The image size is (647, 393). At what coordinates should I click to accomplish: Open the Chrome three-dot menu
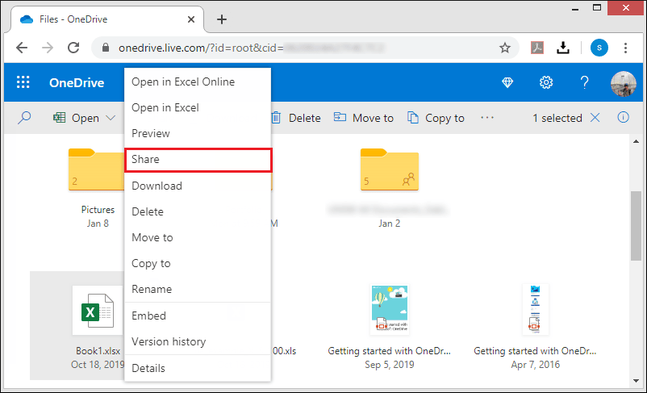pyautogui.click(x=625, y=48)
